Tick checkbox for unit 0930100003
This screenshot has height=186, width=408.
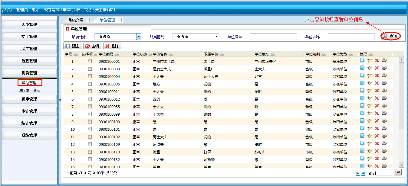pyautogui.click(x=90, y=69)
